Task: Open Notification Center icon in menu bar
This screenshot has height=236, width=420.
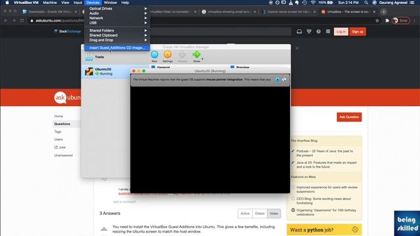Action: click(412, 3)
